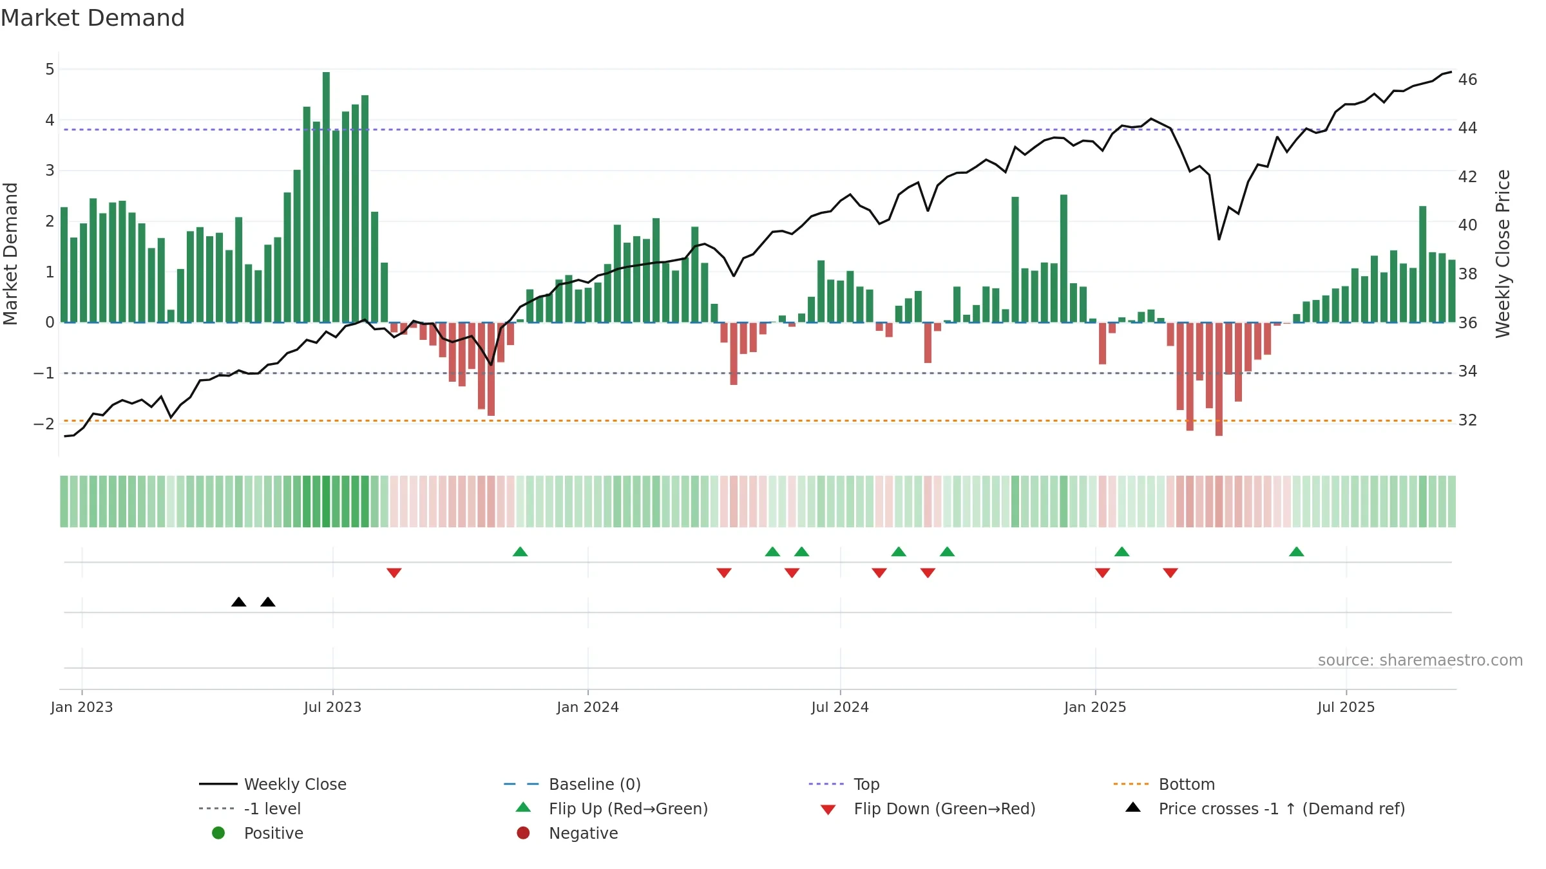Click right axis price 34
Image resolution: width=1546 pixels, height=869 pixels.
tap(1468, 371)
